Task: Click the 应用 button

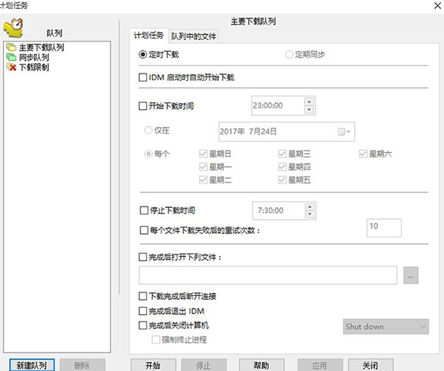Action: (x=320, y=365)
